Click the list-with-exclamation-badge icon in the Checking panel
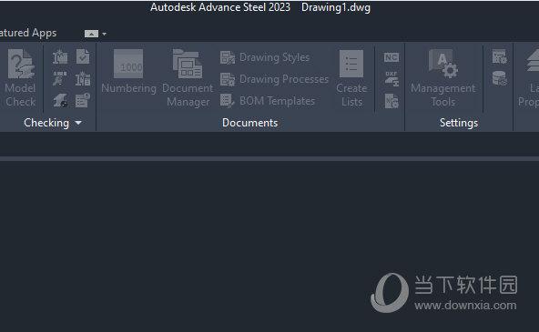Screen dimensions: 539x332 click(x=83, y=100)
